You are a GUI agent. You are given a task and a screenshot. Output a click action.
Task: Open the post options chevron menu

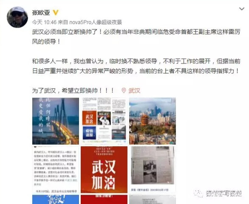(241, 9)
